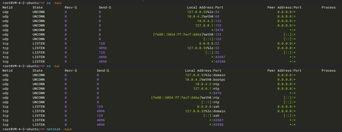Click the Process header of the ss -tuln output
Viewport: 342px width, 132px height.
329,8
